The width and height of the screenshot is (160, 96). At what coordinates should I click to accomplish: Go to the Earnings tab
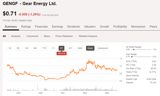tap(57, 27)
